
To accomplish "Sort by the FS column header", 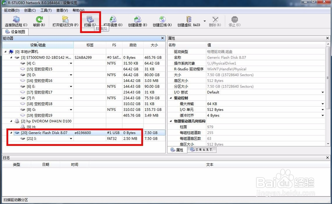I will coord(114,45).
